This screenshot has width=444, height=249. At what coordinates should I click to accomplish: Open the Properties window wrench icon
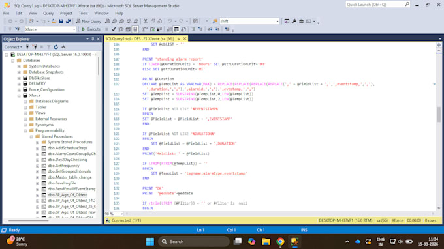(294, 22)
